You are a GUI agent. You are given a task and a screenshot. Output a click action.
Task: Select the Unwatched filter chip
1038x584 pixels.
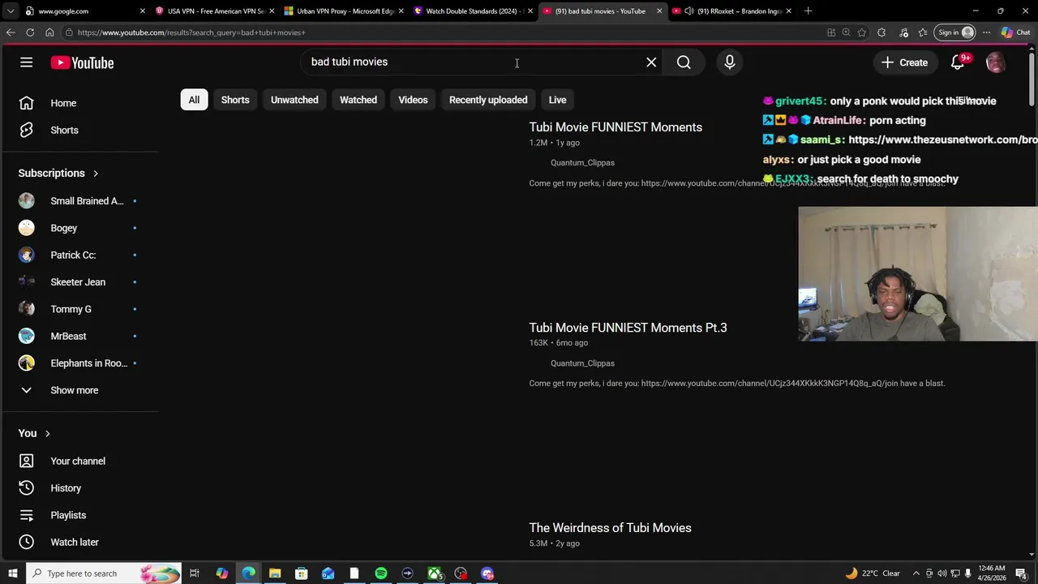point(294,100)
